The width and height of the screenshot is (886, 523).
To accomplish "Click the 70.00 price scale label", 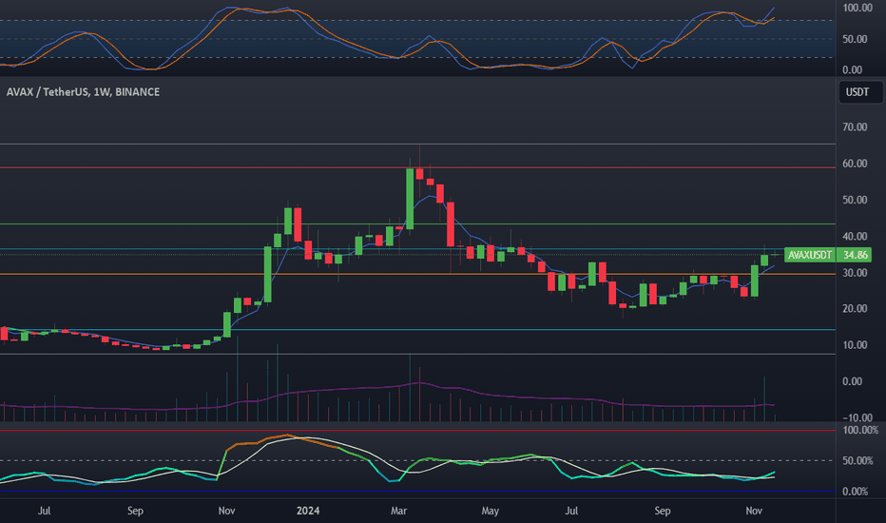I will (x=855, y=127).
